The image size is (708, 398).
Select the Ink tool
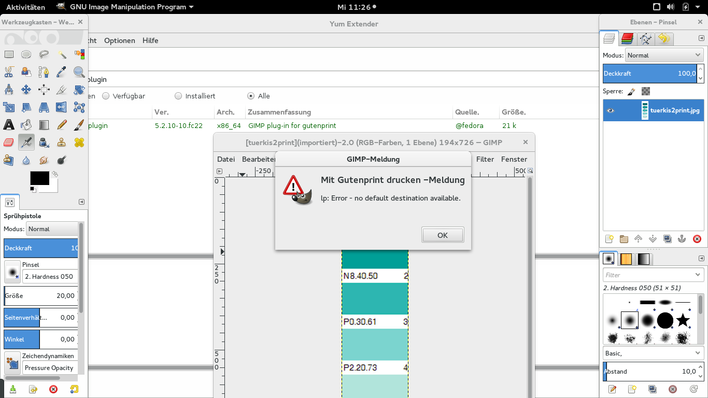point(44,142)
